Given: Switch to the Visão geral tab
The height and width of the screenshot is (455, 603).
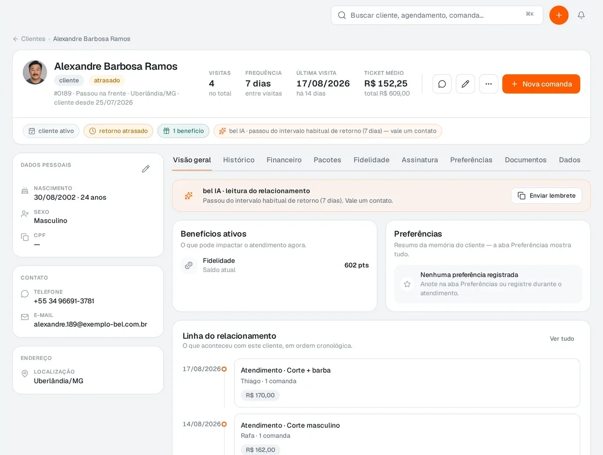Looking at the screenshot, I should click(192, 160).
